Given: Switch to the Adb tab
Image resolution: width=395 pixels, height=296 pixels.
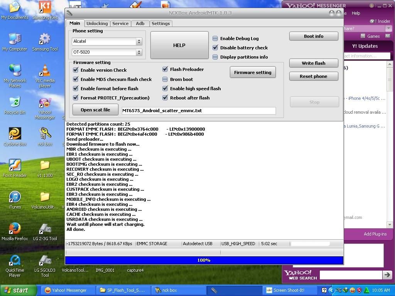Looking at the screenshot, I should point(140,24).
